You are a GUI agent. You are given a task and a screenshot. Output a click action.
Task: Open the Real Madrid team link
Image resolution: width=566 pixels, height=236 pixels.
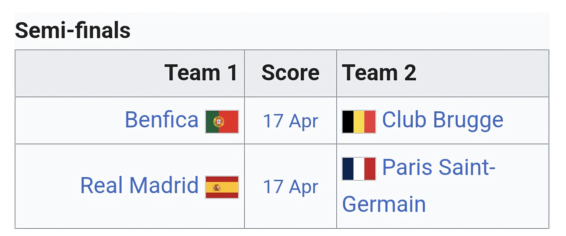coord(139,185)
